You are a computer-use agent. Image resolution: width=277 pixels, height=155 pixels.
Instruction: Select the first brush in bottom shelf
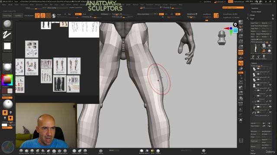(21, 151)
